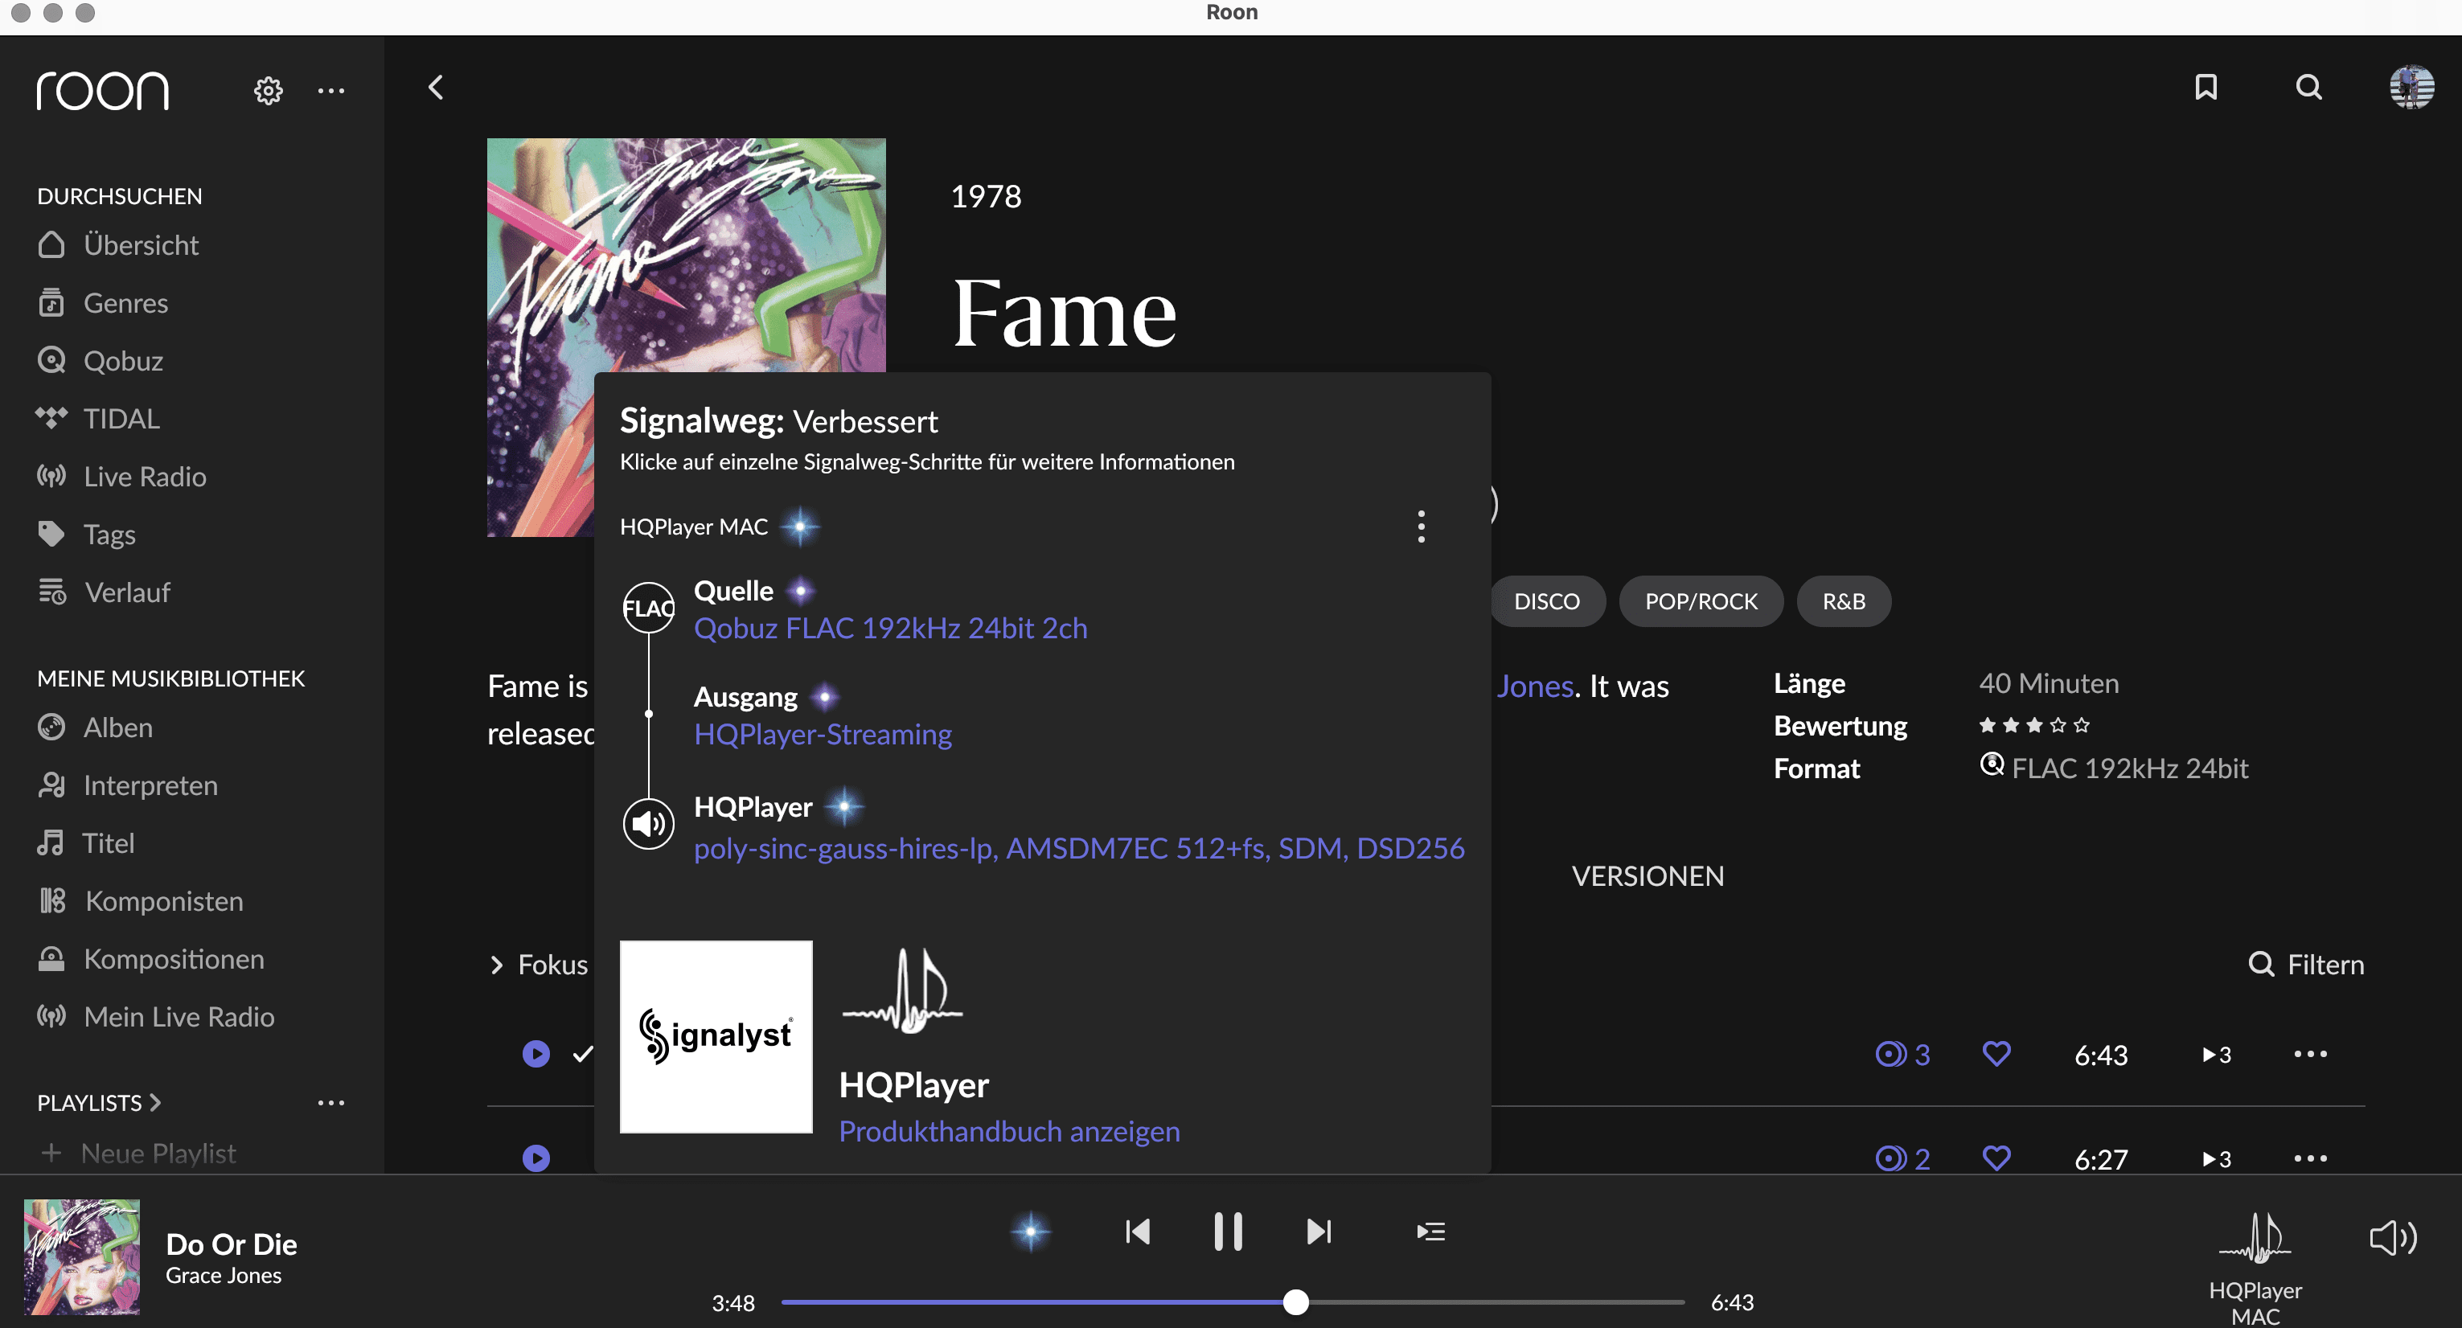2462x1328 pixels.
Task: Open the Filtern track filter
Action: (2305, 964)
